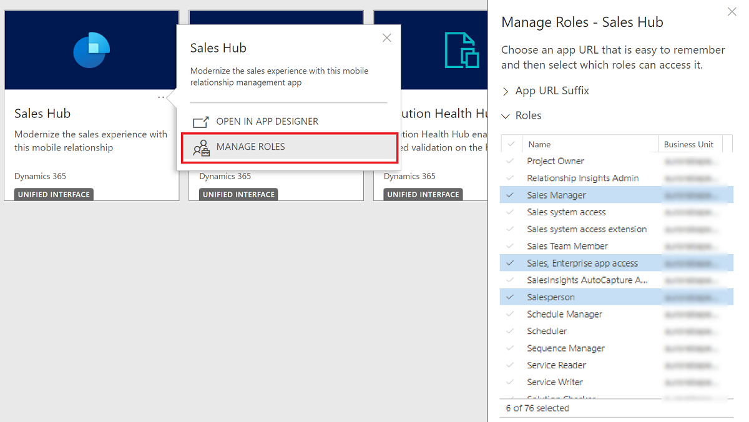749x422 pixels.
Task: Click the Salesperson role name
Action: pos(551,297)
